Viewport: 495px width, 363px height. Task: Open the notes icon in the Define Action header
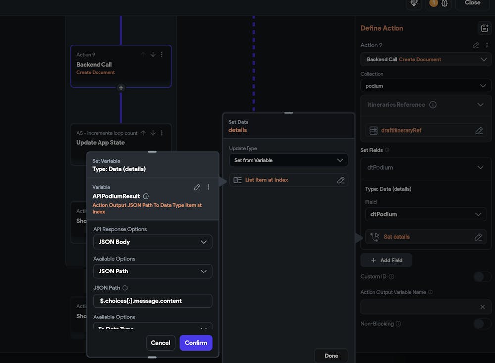pos(484,28)
